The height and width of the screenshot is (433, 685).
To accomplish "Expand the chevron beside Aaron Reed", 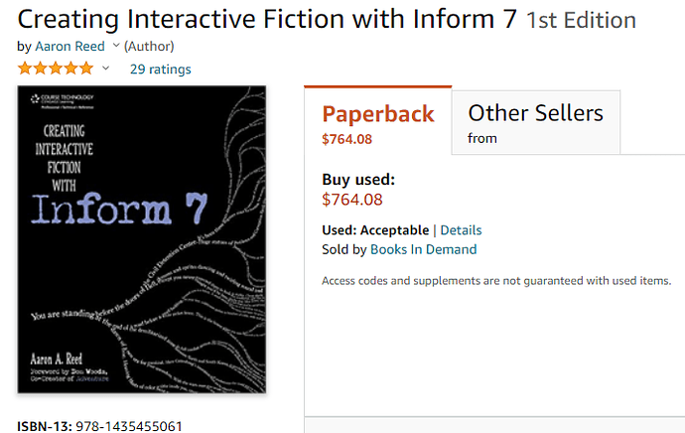I will 116,45.
